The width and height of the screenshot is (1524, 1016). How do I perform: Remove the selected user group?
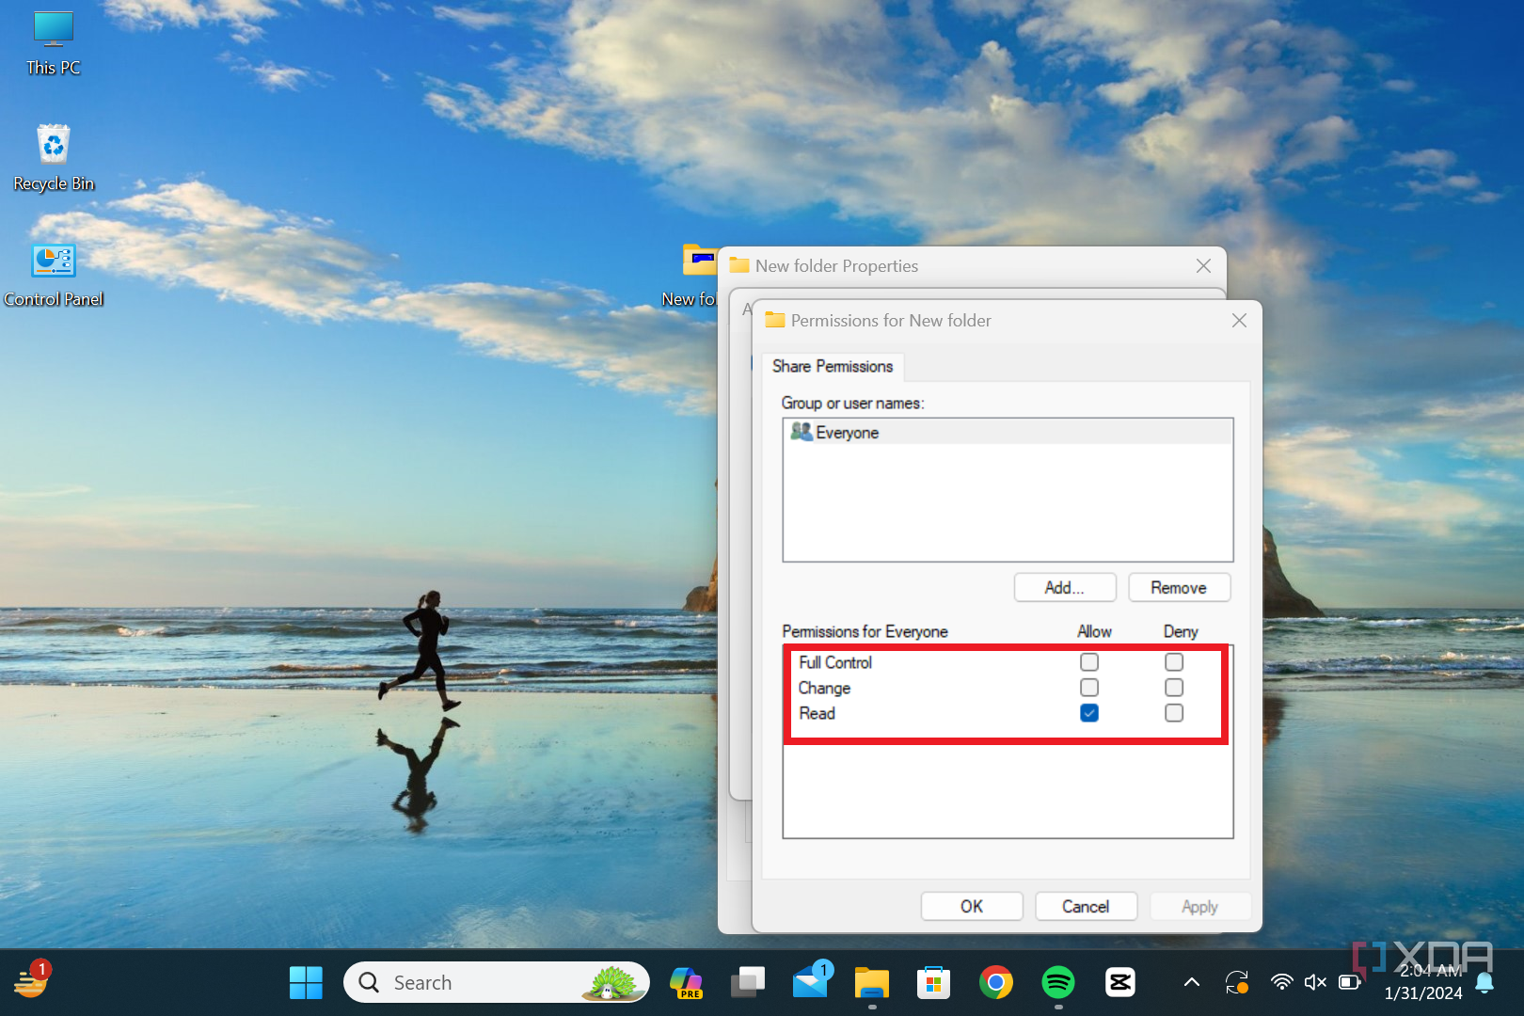1179,588
